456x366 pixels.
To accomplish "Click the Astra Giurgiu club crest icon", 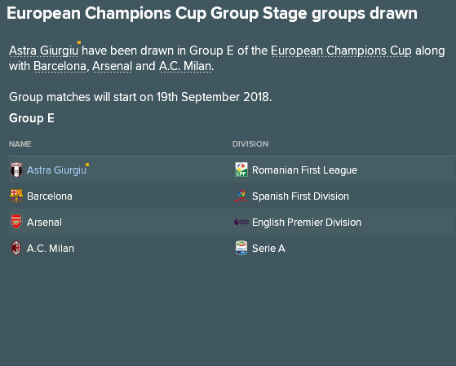I will point(16,170).
